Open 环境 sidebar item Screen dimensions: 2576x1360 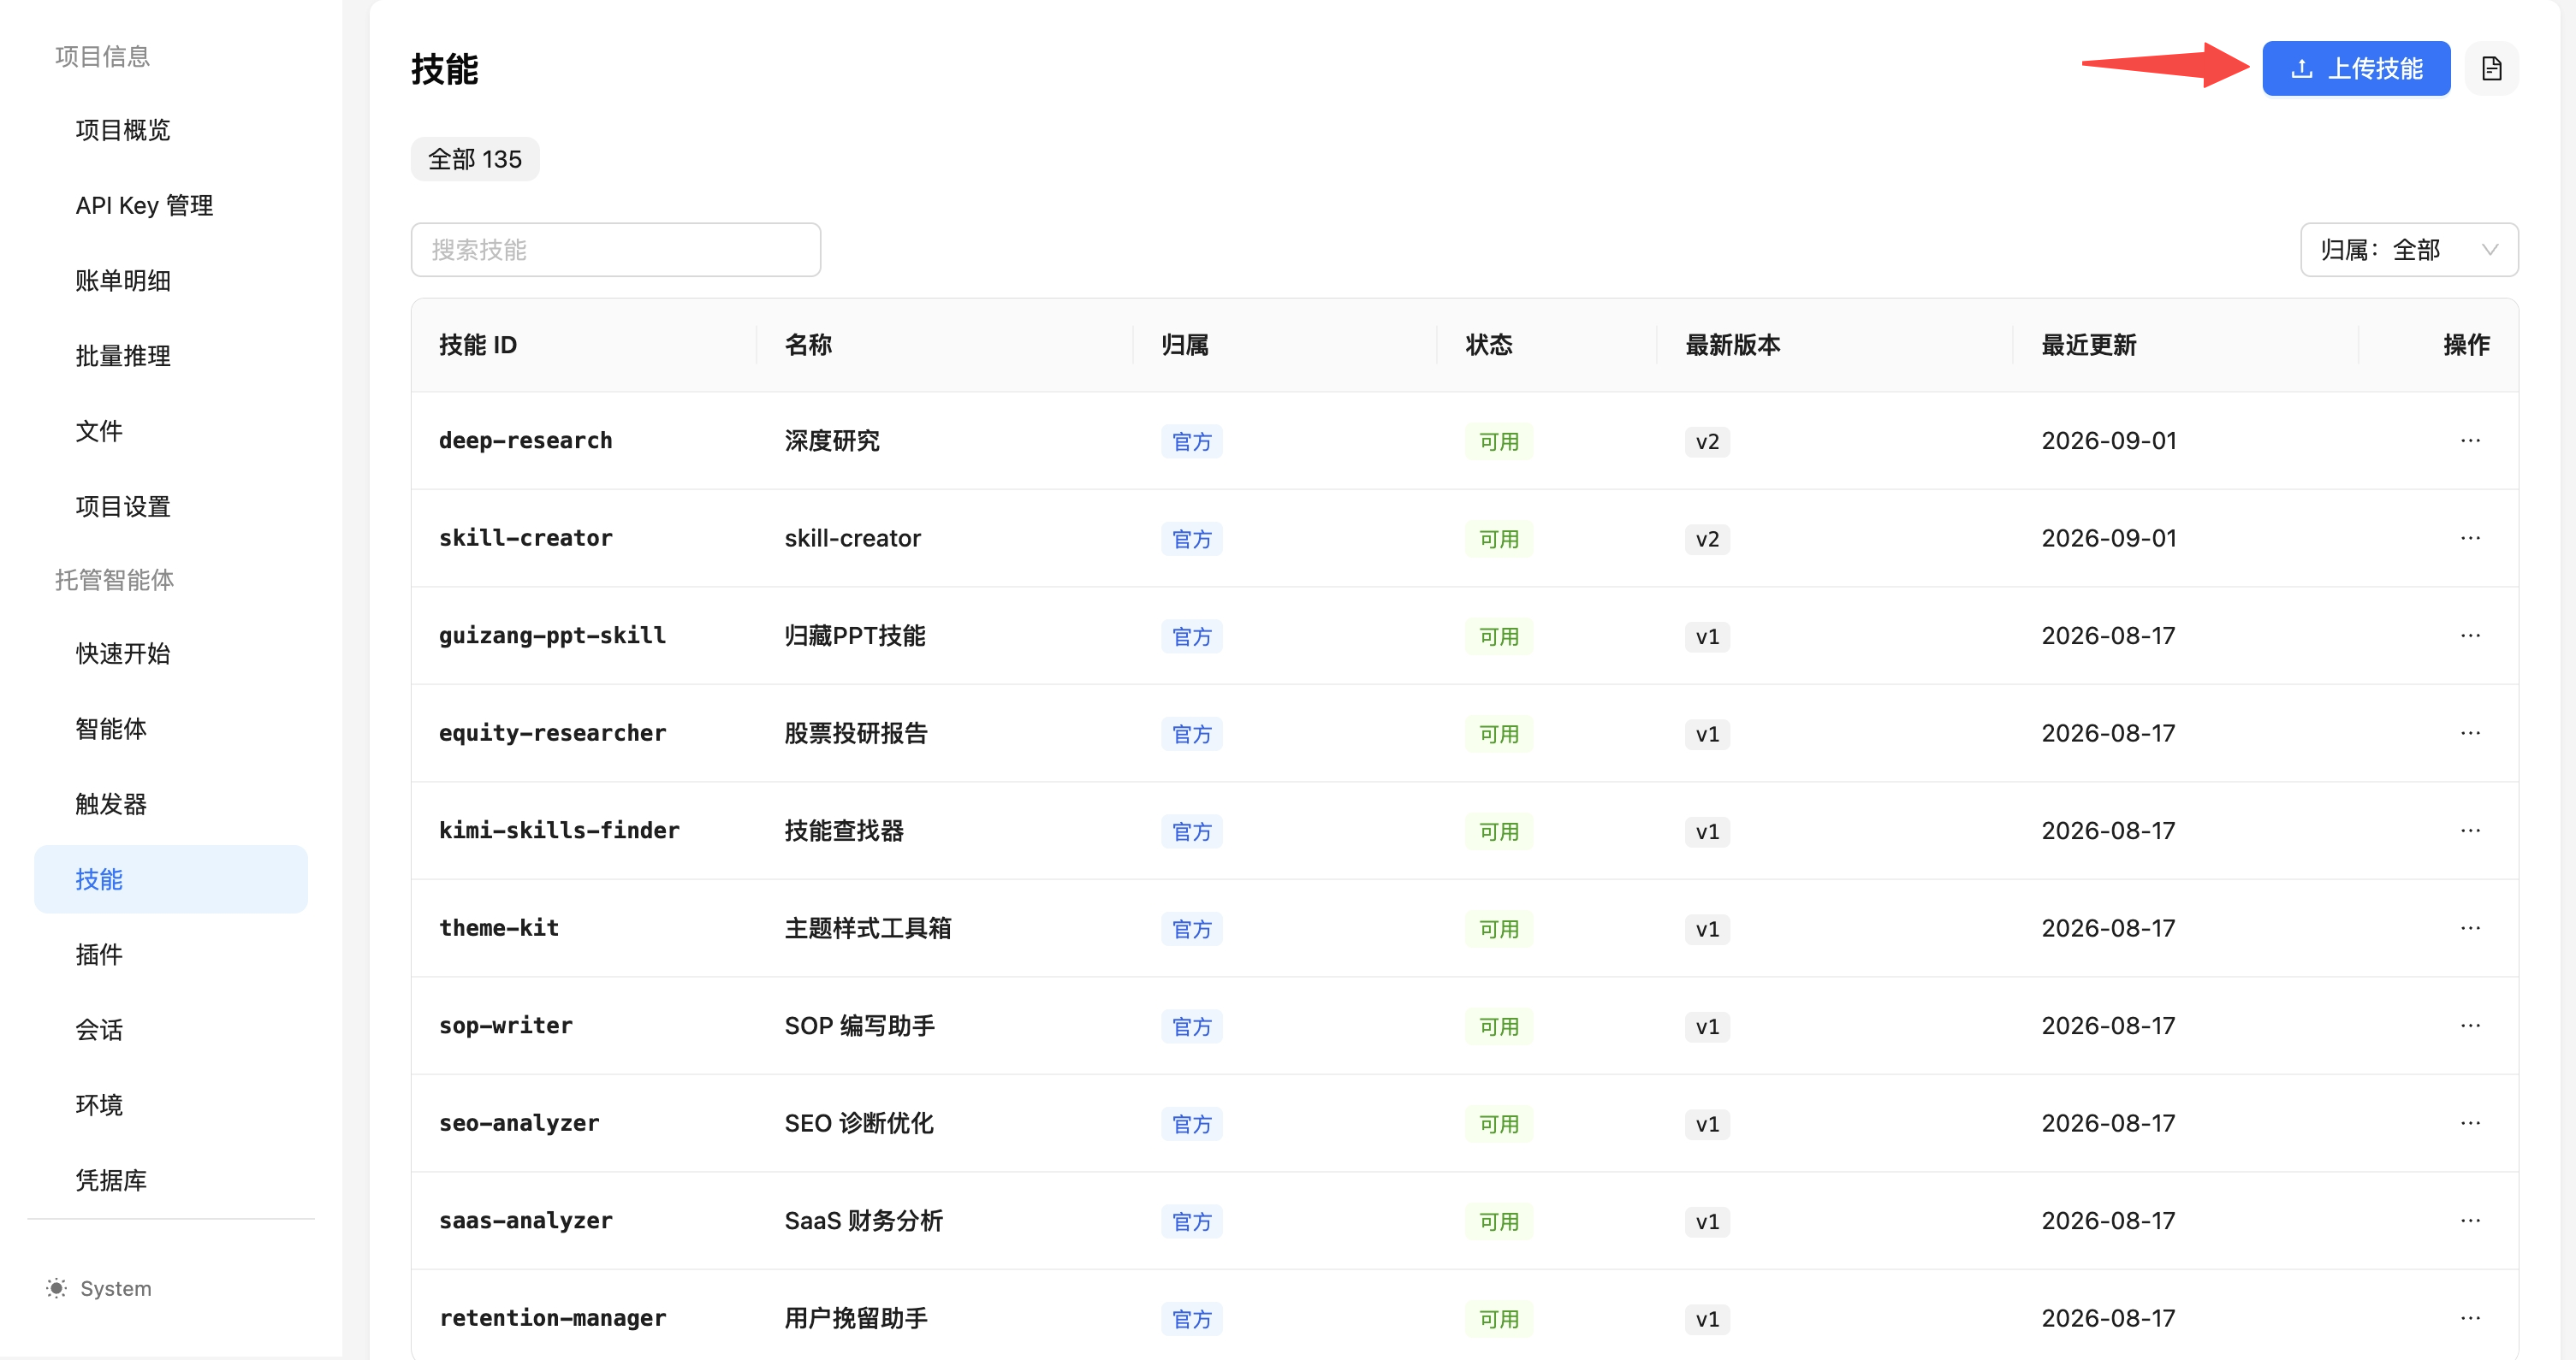click(x=171, y=1105)
